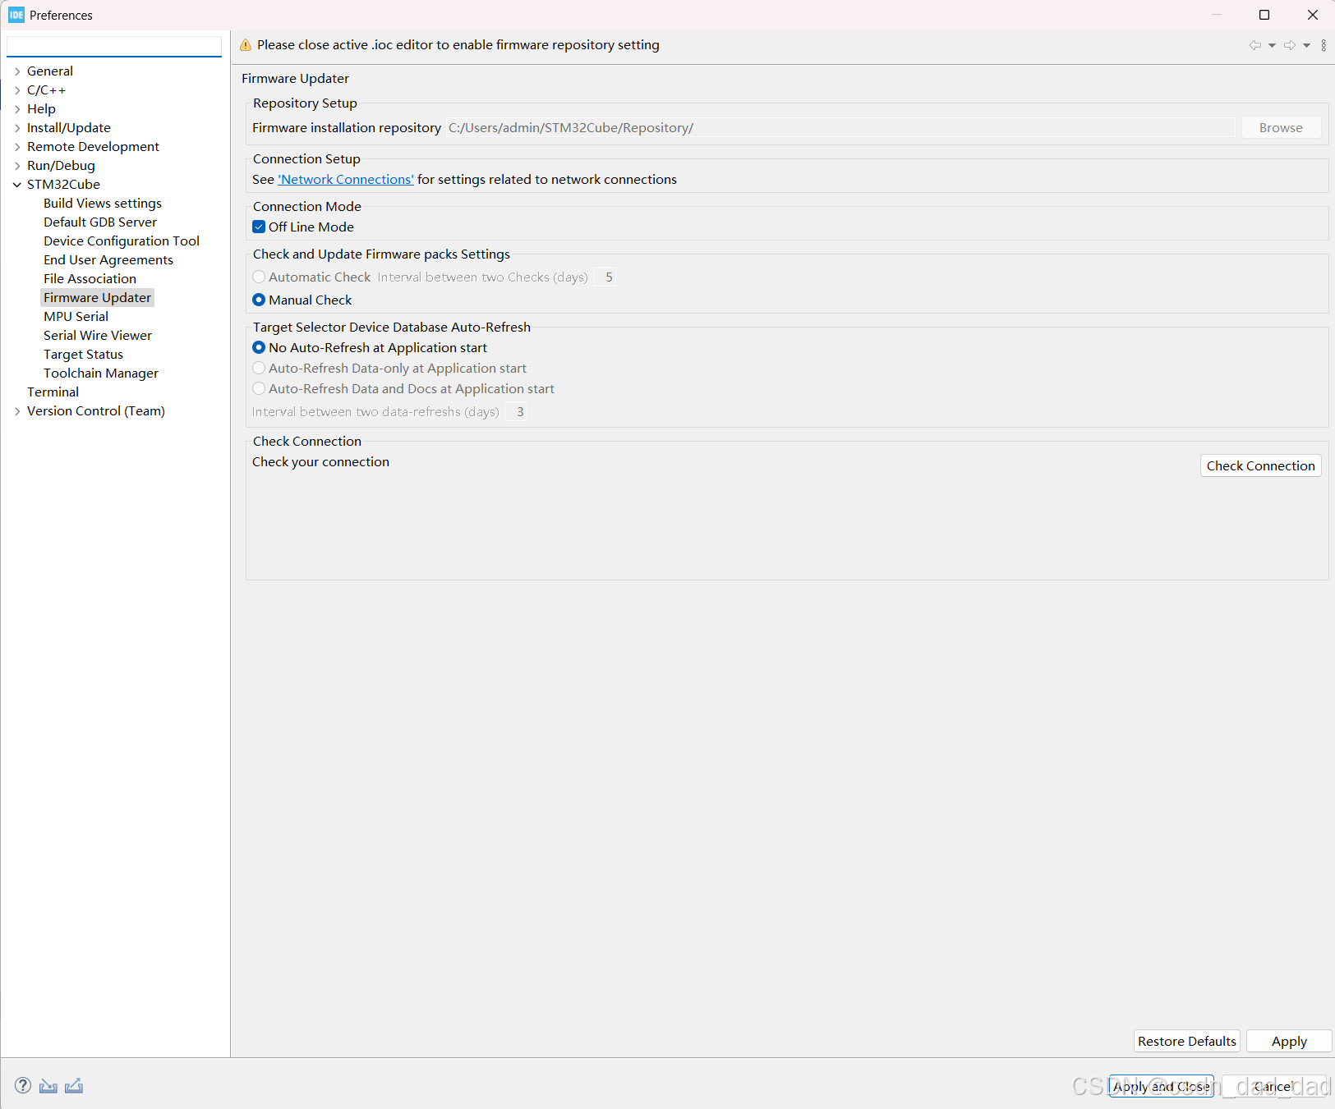Viewport: 1335px width, 1109px height.
Task: Open Target Status page
Action: point(83,354)
